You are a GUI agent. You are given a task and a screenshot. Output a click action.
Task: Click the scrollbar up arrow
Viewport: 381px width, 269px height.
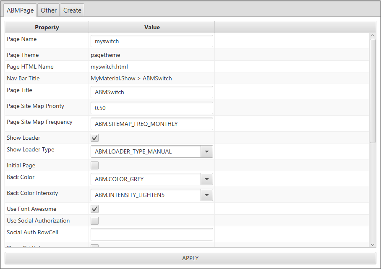[373, 36]
